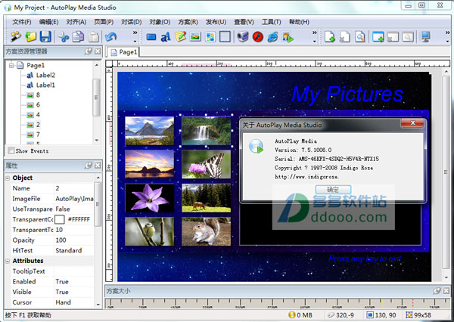Pin the project explorer panel

click(x=89, y=51)
